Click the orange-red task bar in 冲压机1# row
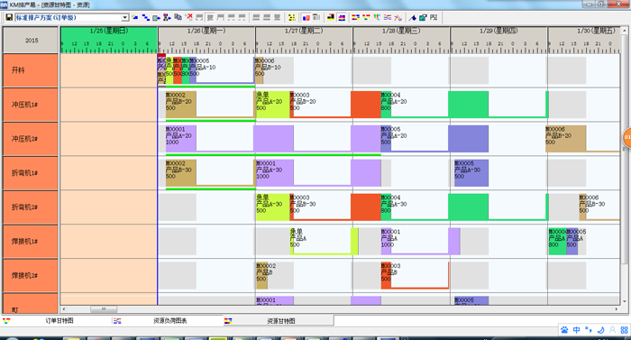This screenshot has width=631, height=340. click(365, 105)
